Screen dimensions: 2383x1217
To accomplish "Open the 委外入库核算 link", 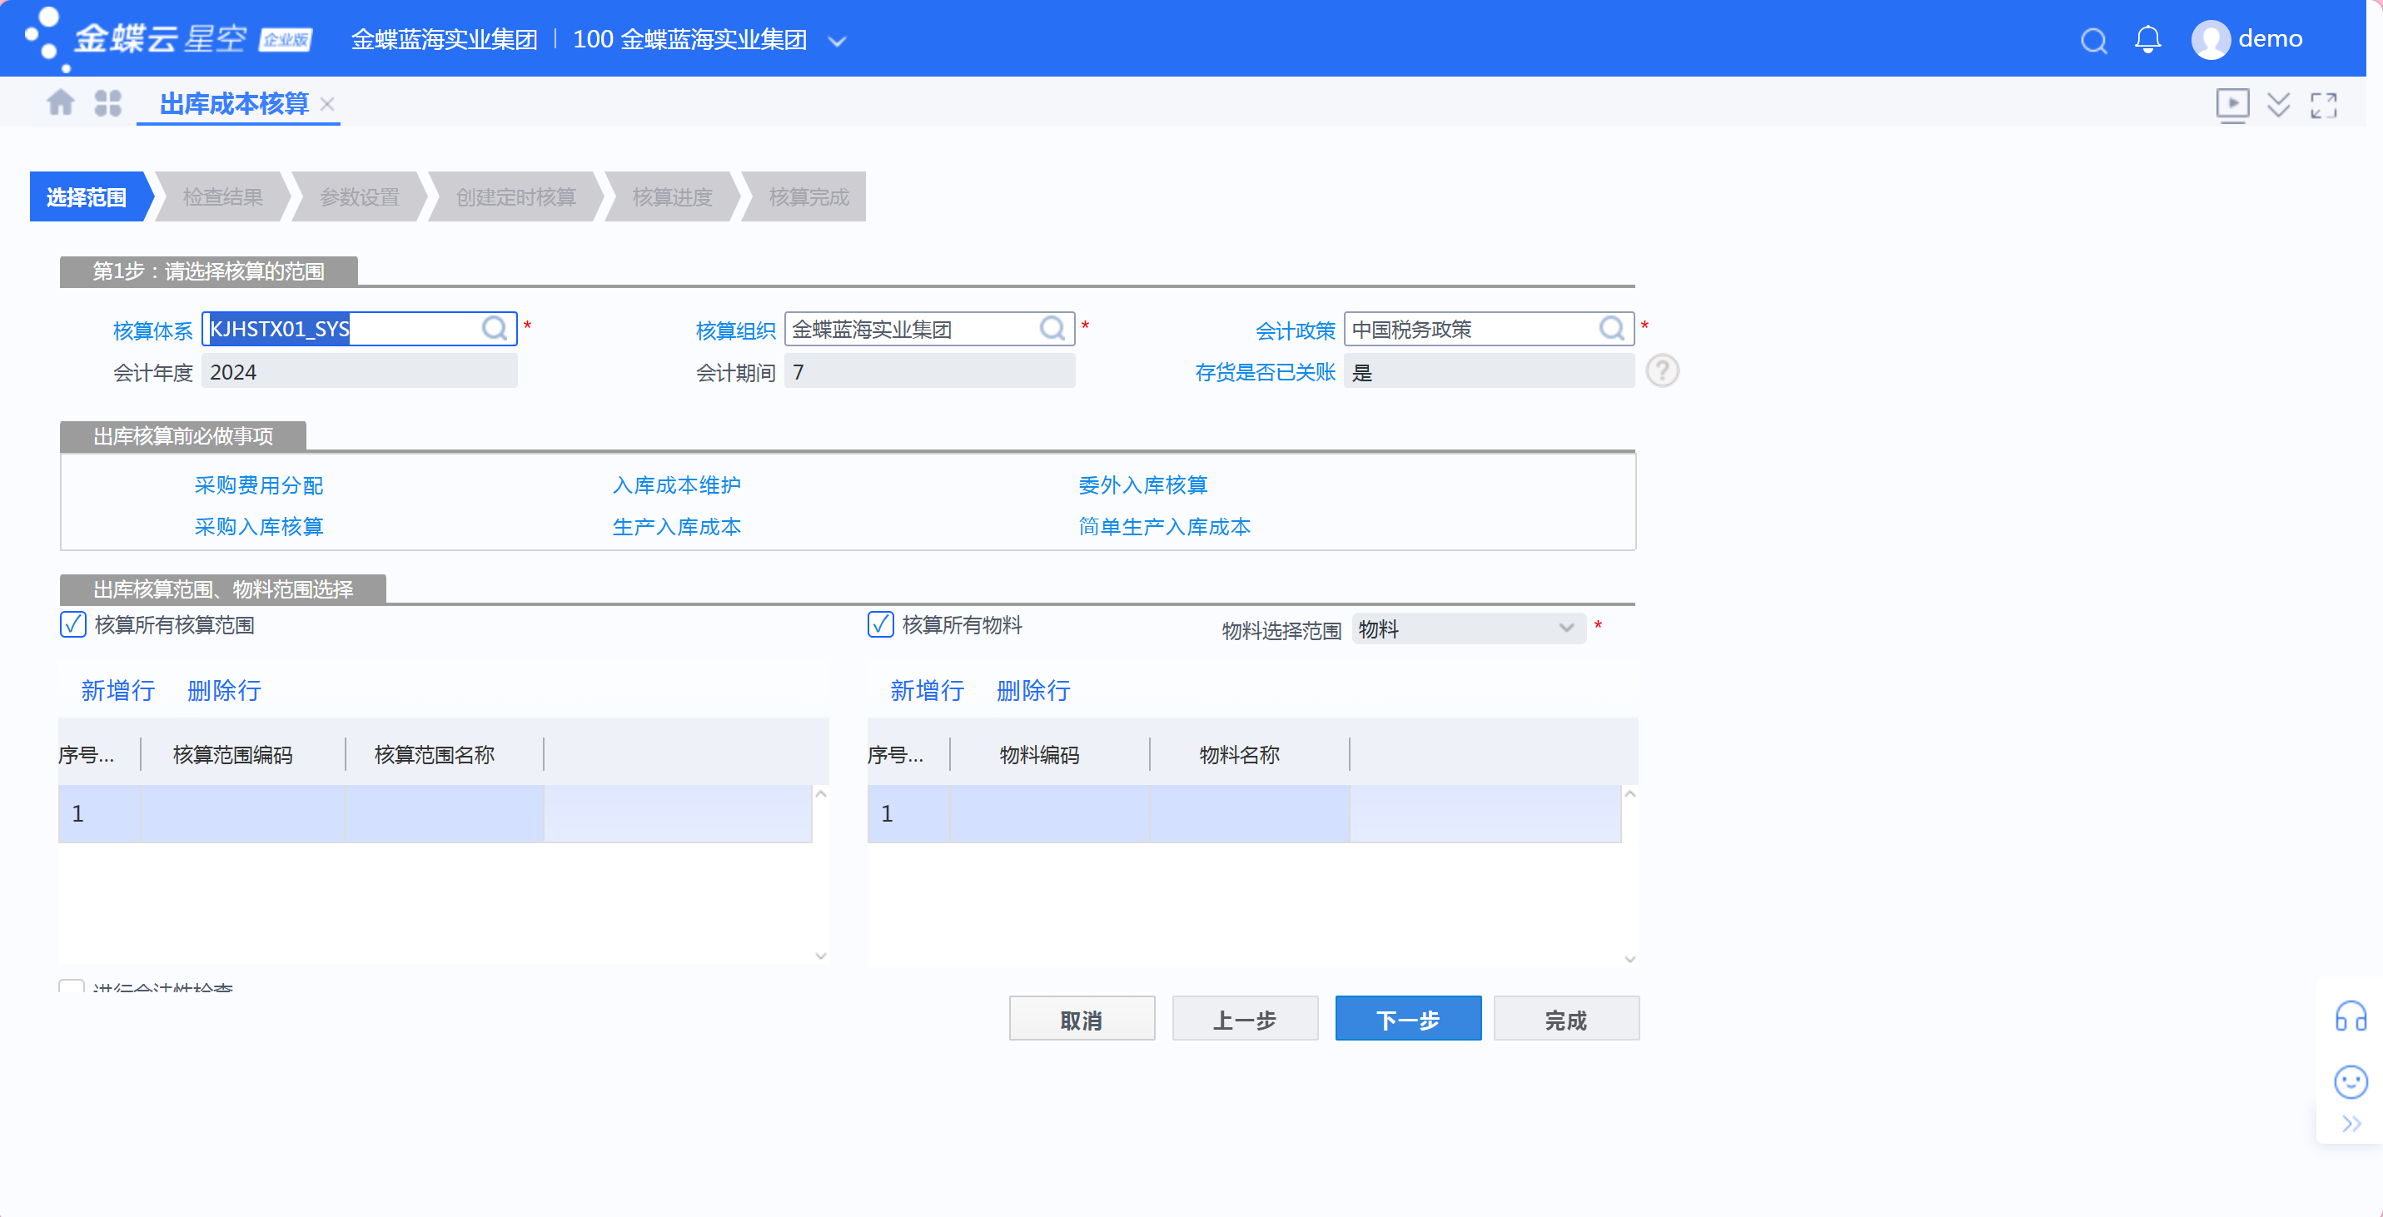I will (1142, 485).
